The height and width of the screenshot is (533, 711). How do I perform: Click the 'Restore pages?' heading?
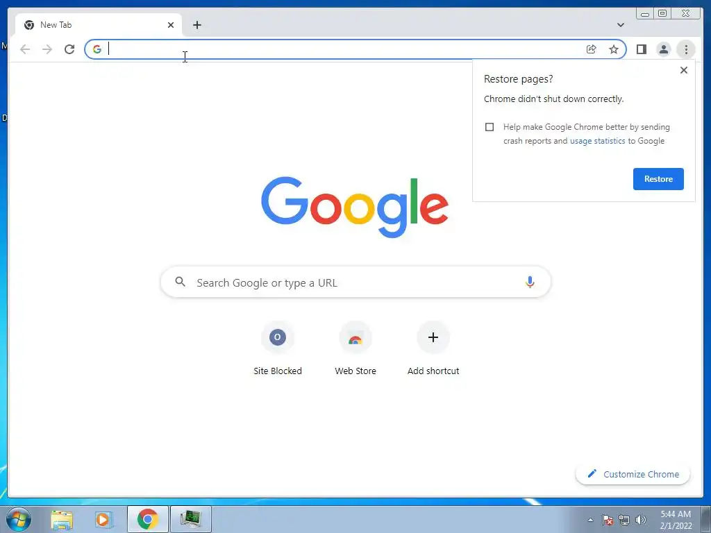[518, 79]
